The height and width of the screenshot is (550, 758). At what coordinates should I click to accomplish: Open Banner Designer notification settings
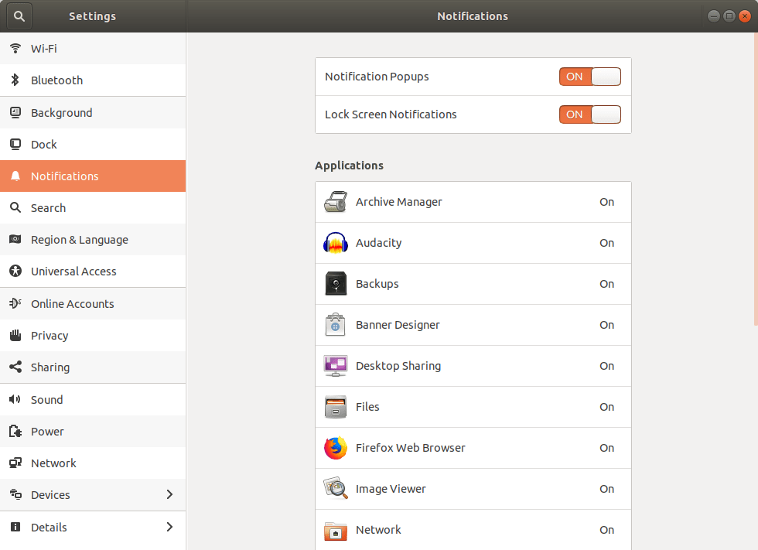[x=473, y=325]
